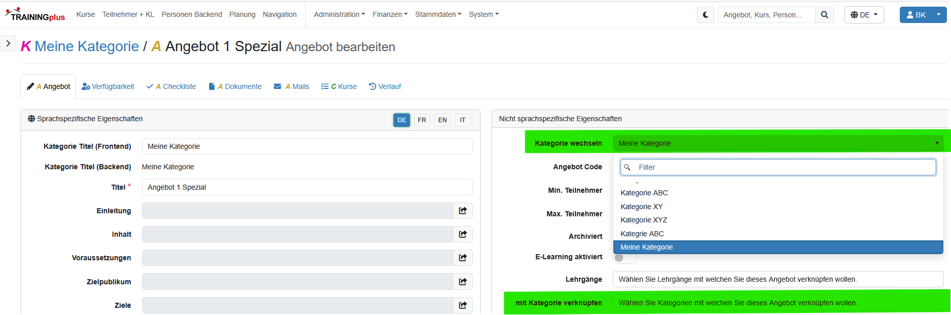Click the search magnifier button
This screenshot has width=951, height=315.
824,15
